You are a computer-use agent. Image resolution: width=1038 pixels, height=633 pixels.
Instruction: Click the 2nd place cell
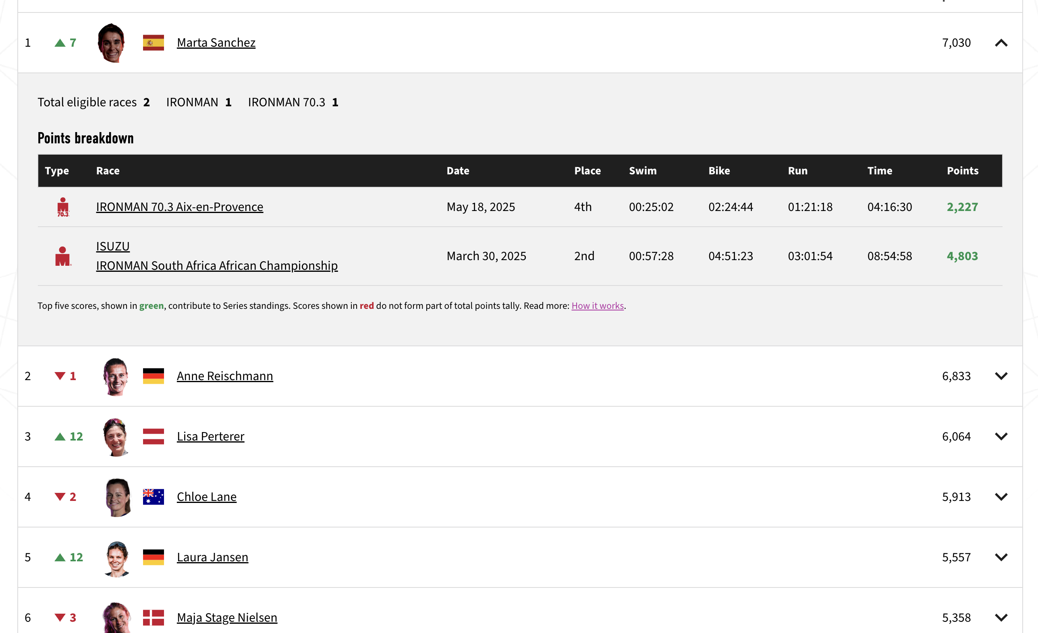584,256
